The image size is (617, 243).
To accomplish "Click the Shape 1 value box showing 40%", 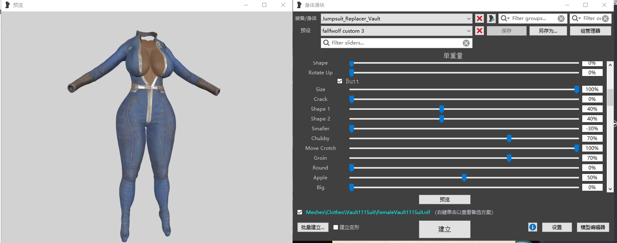I will 592,109.
